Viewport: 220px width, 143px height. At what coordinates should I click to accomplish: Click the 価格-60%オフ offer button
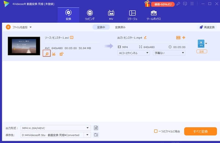pyautogui.click(x=163, y=4)
